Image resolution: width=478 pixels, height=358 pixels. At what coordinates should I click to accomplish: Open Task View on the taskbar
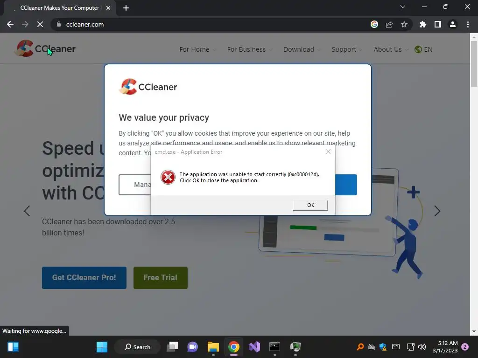point(172,347)
